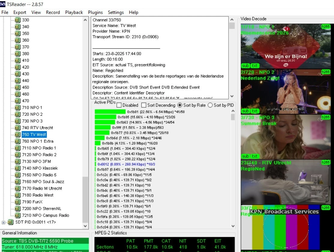The width and height of the screenshot is (334, 252).
Task: Click the EIT icon beside 7110 NPO Radio 1
Action: (x=17, y=148)
